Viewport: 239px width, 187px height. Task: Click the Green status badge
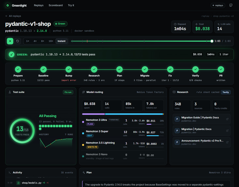(x=60, y=23)
